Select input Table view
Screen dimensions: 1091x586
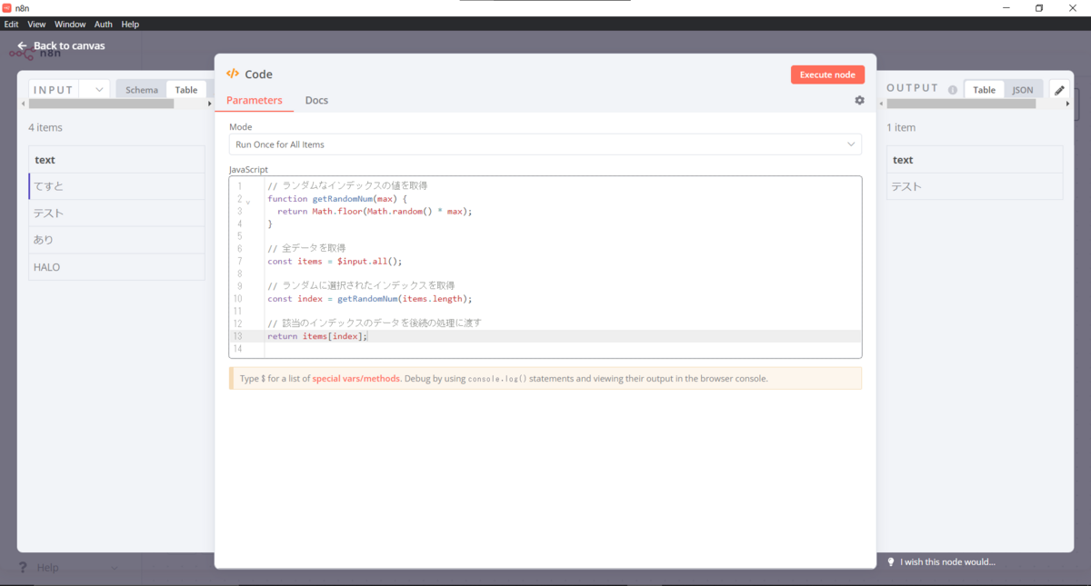click(x=185, y=89)
